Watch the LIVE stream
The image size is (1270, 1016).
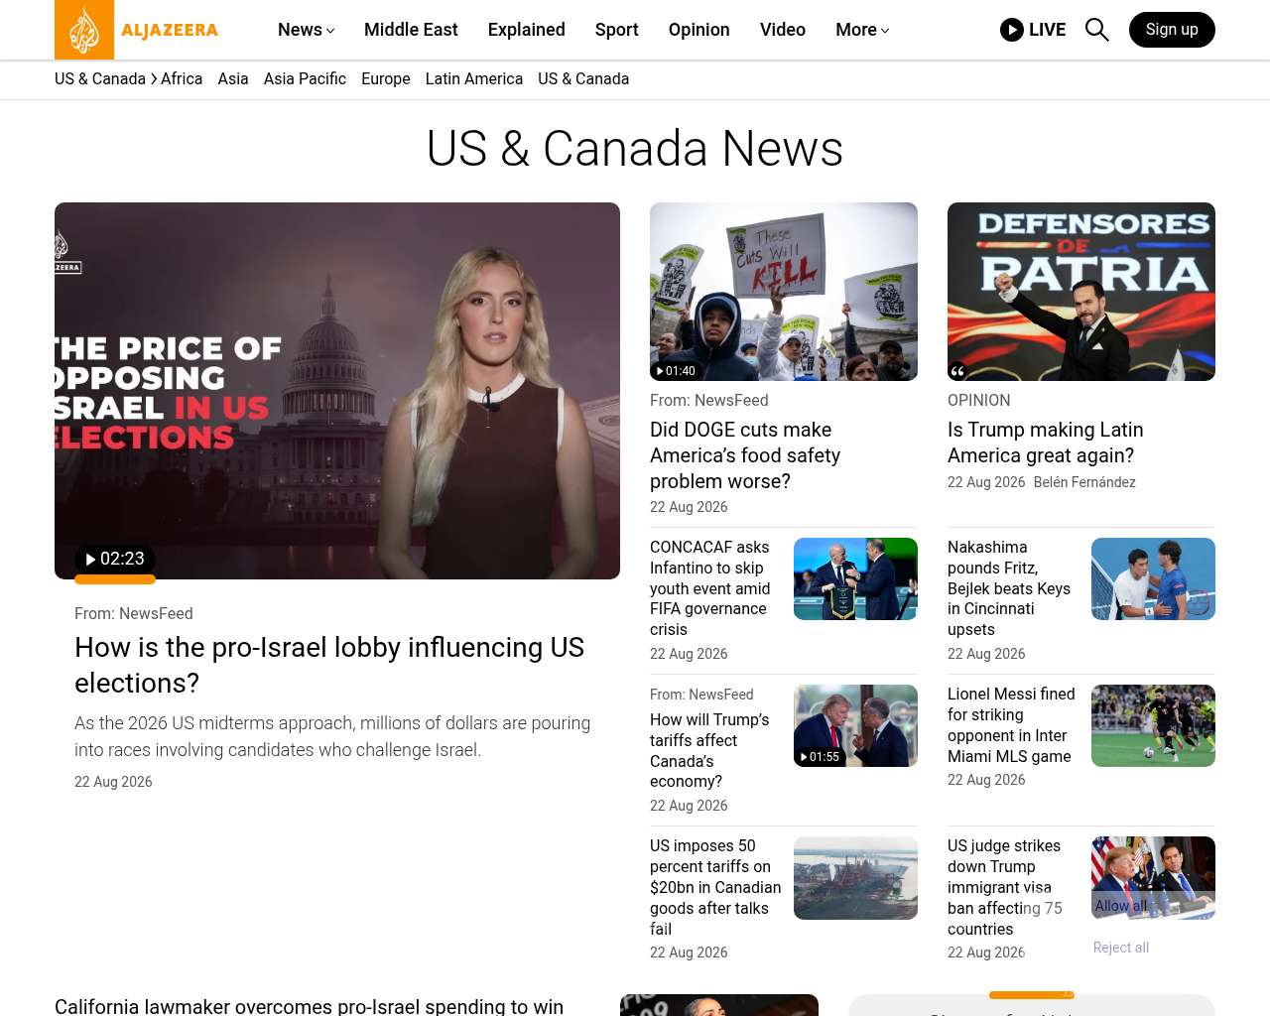(1033, 30)
